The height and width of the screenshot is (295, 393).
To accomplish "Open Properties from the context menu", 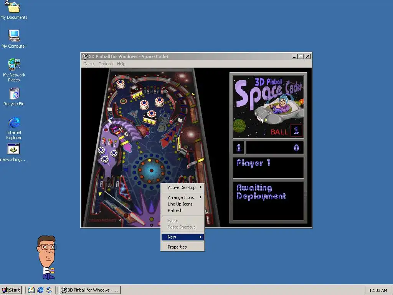I will pyautogui.click(x=182, y=247).
